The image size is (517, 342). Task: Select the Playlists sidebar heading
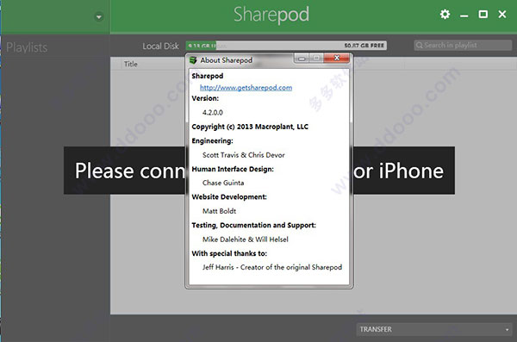[x=27, y=47]
